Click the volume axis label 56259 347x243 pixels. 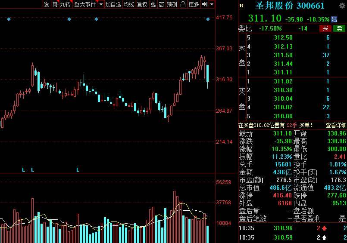(x=224, y=182)
